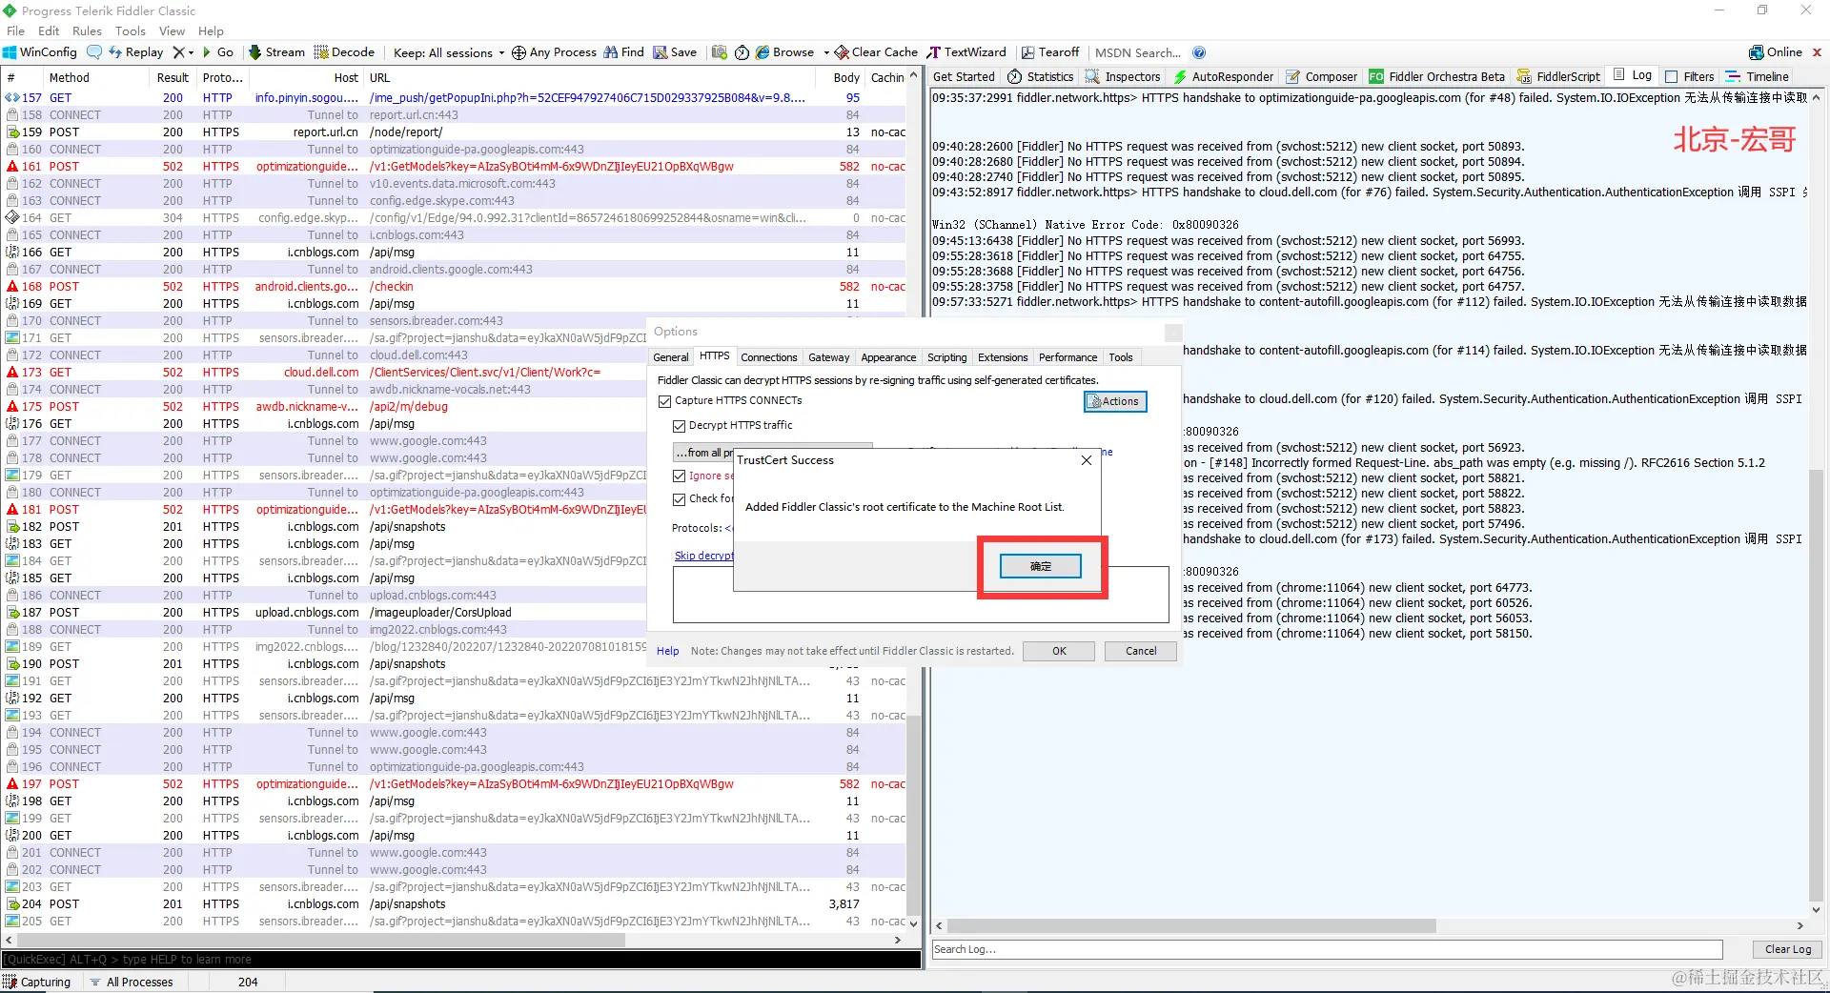Open the Help menu in the menu bar

pyautogui.click(x=211, y=30)
